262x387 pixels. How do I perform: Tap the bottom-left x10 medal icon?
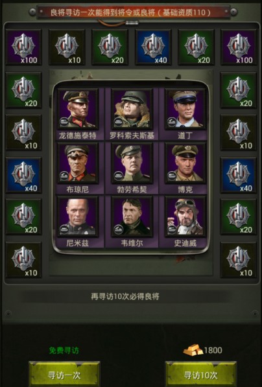click(23, 260)
